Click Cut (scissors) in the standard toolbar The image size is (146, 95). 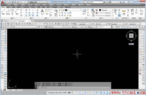[22, 24]
